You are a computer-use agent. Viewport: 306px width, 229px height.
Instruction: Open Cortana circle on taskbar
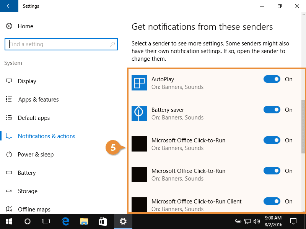tap(27, 221)
